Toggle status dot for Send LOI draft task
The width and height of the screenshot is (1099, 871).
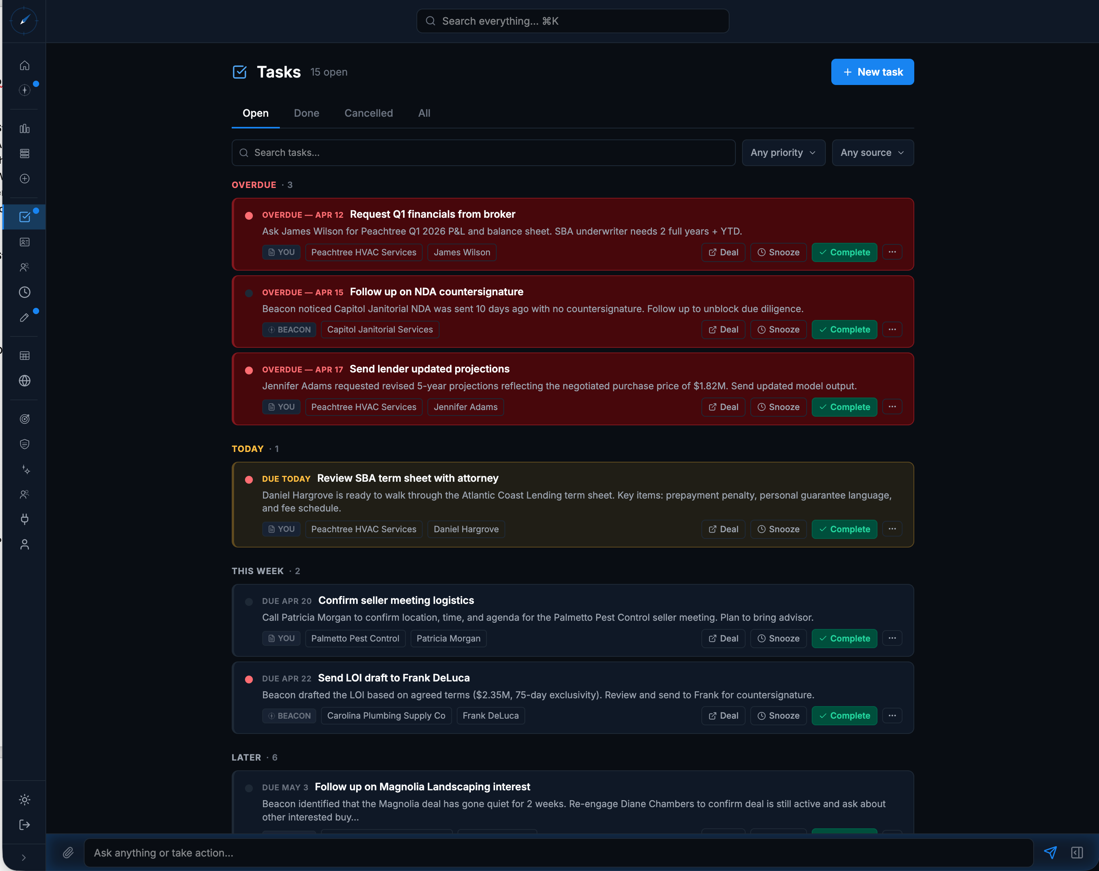(x=249, y=679)
